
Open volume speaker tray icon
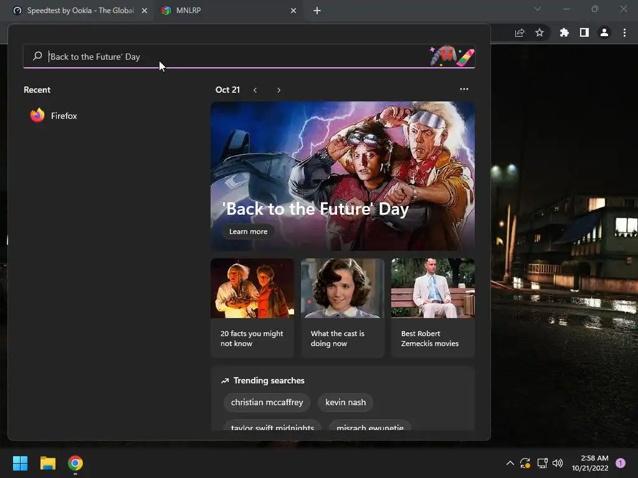[x=558, y=463]
